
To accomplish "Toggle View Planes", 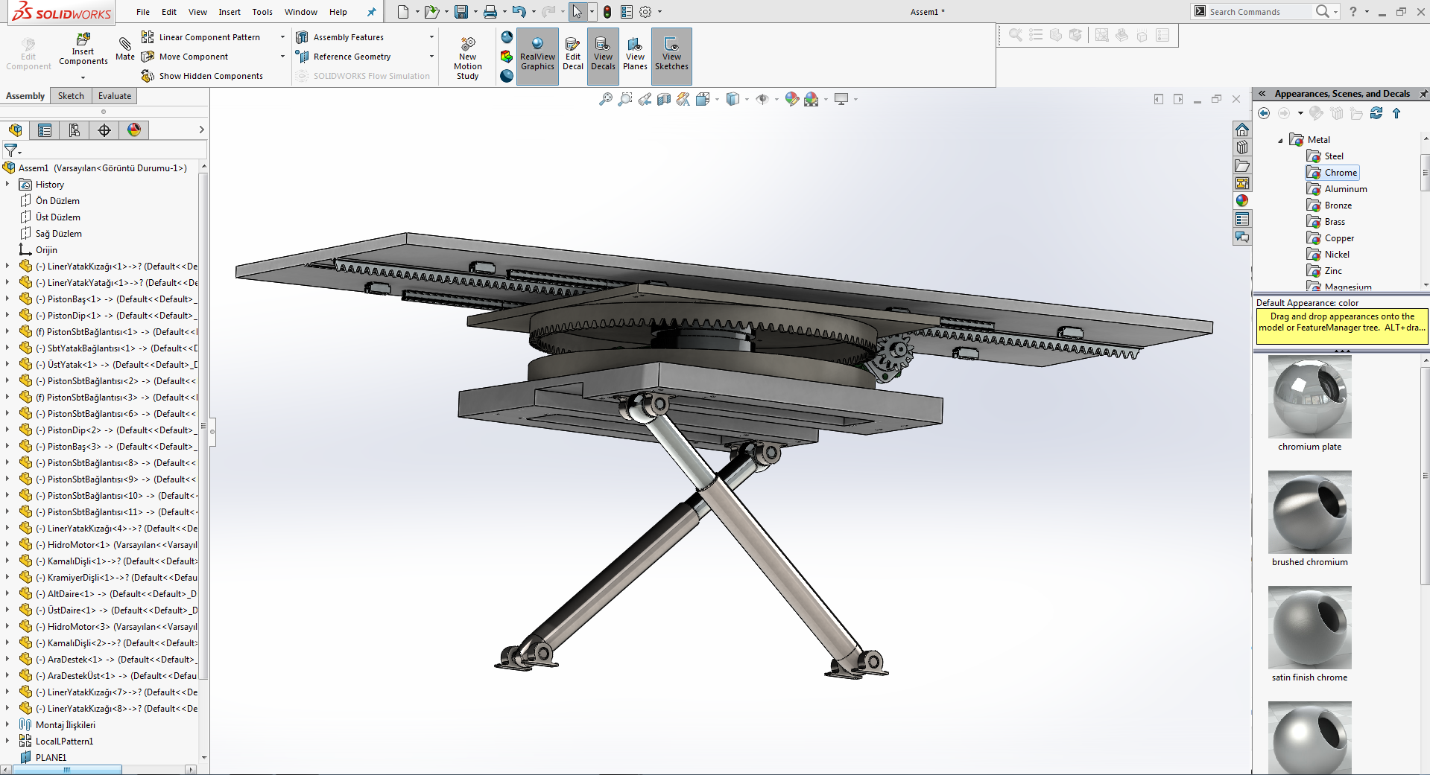I will 635,54.
